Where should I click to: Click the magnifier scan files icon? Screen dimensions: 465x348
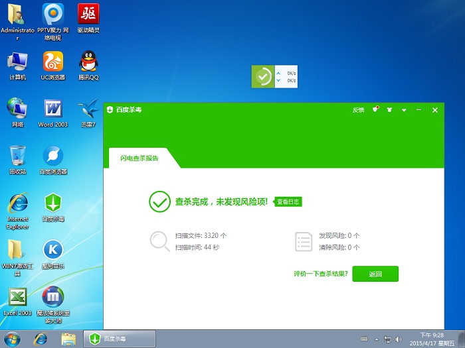159,241
